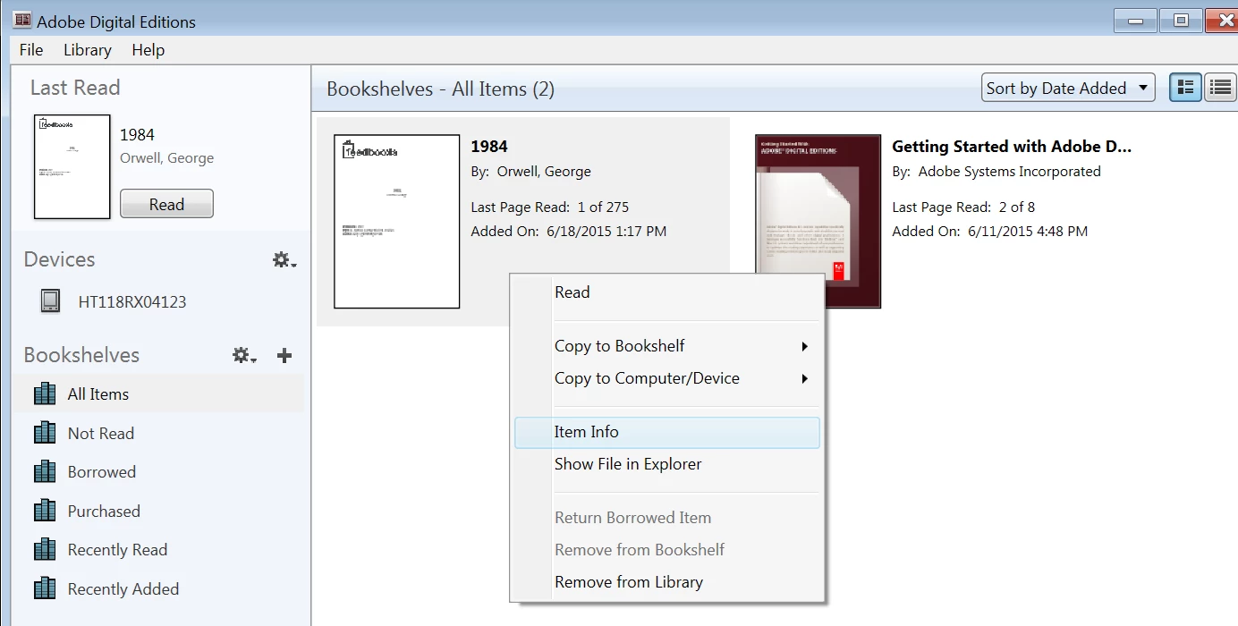Choose Read from the context menu
This screenshot has height=626, width=1238.
667,292
